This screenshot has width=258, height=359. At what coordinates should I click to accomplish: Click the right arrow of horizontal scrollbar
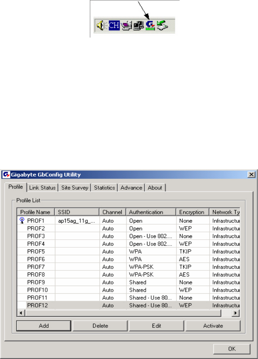[236, 313]
